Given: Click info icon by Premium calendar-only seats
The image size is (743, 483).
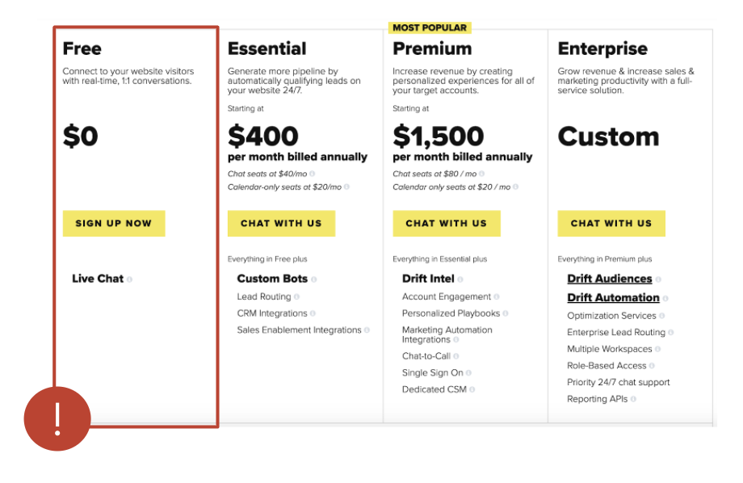Looking at the screenshot, I should click(x=515, y=187).
